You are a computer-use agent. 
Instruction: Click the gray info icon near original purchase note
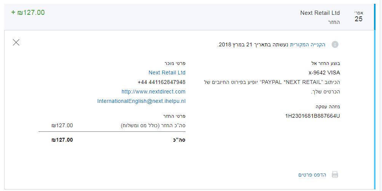click(x=335, y=45)
